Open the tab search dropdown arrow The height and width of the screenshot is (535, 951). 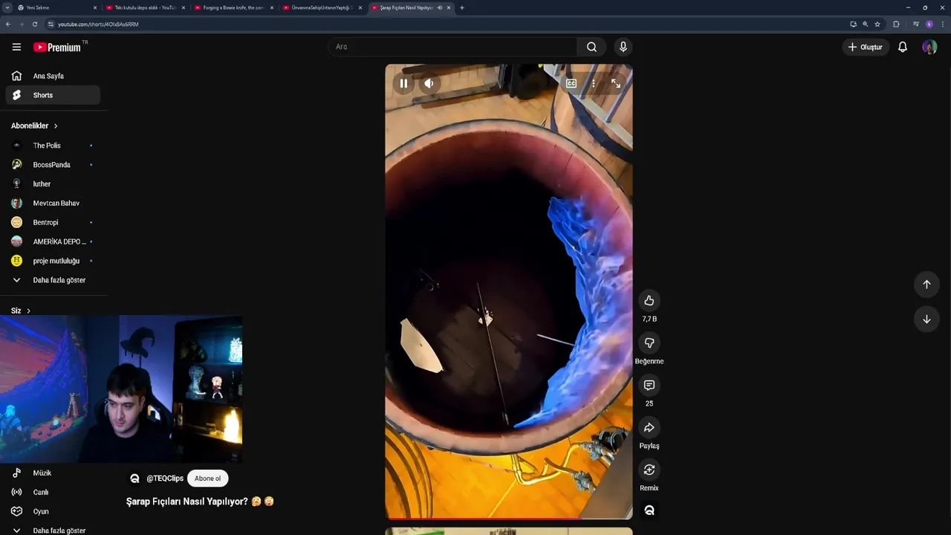click(x=7, y=7)
